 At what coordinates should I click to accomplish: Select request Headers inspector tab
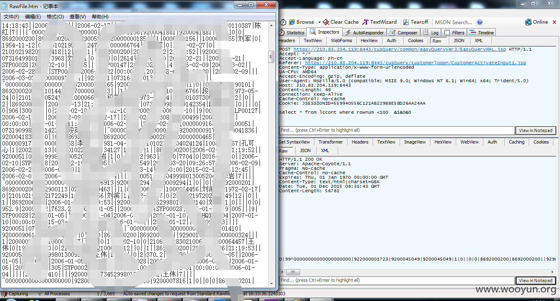[287, 40]
